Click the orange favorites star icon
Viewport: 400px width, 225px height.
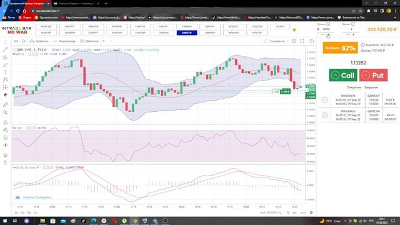(294, 30)
